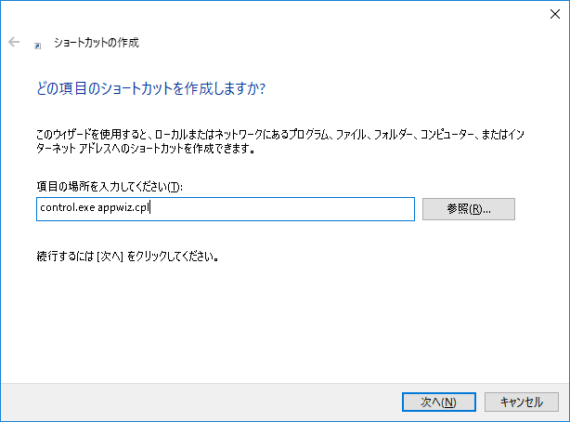Click the [次へ] reference in instruction line
Screen dimensions: 570x422
[x=110, y=257]
